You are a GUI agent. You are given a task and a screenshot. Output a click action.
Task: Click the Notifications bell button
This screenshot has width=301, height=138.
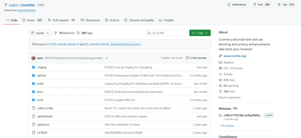(237, 5)
